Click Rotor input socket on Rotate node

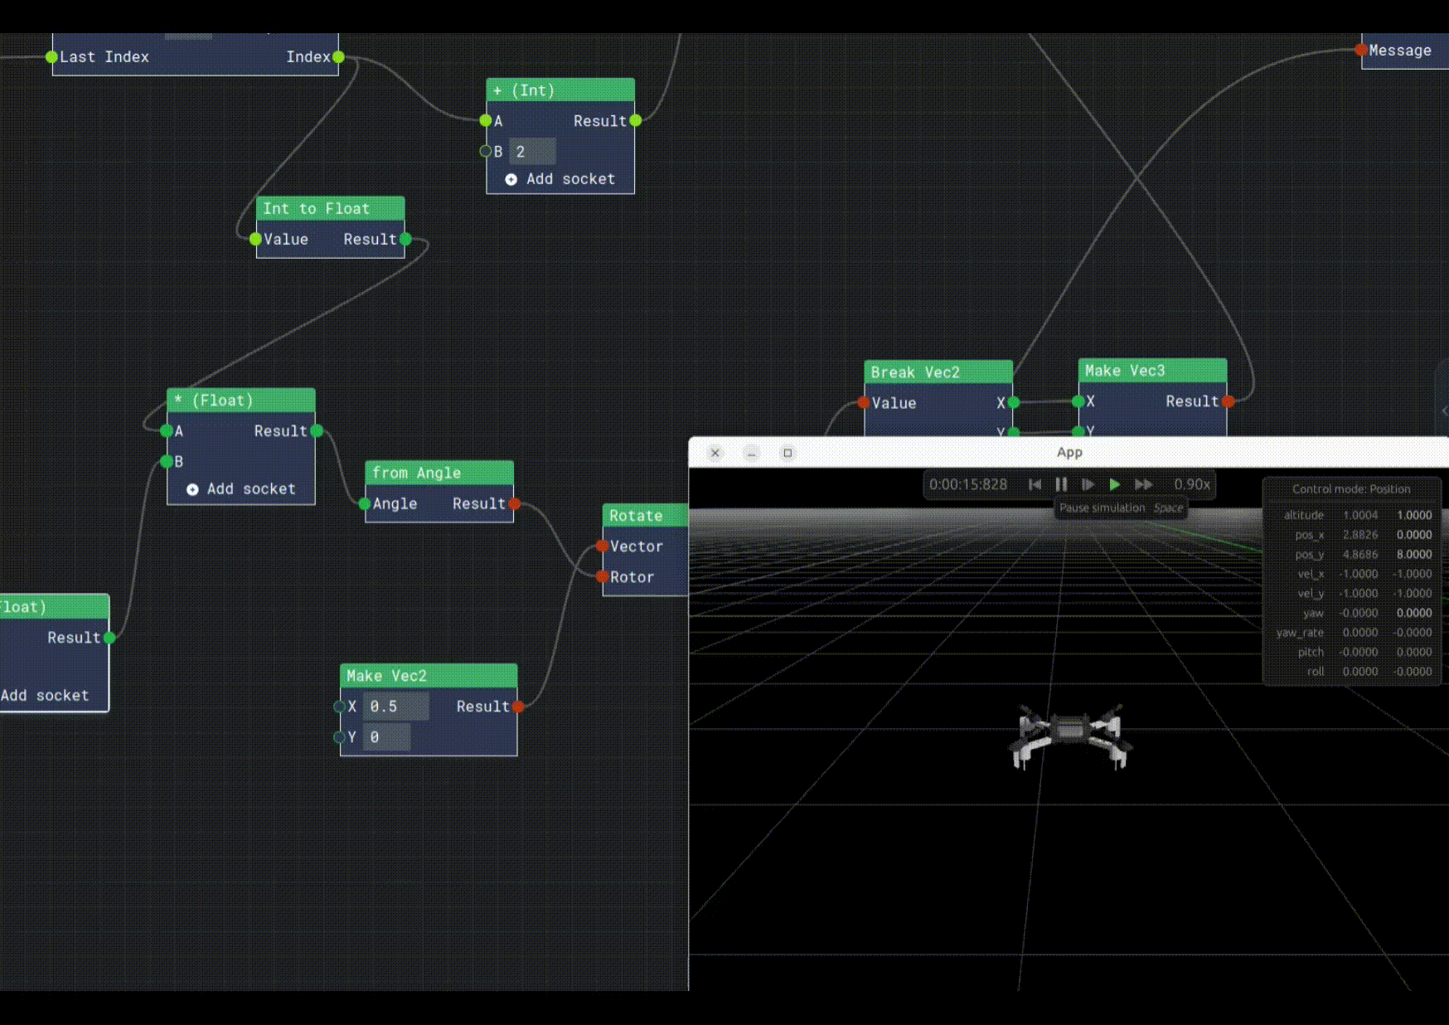click(x=602, y=576)
